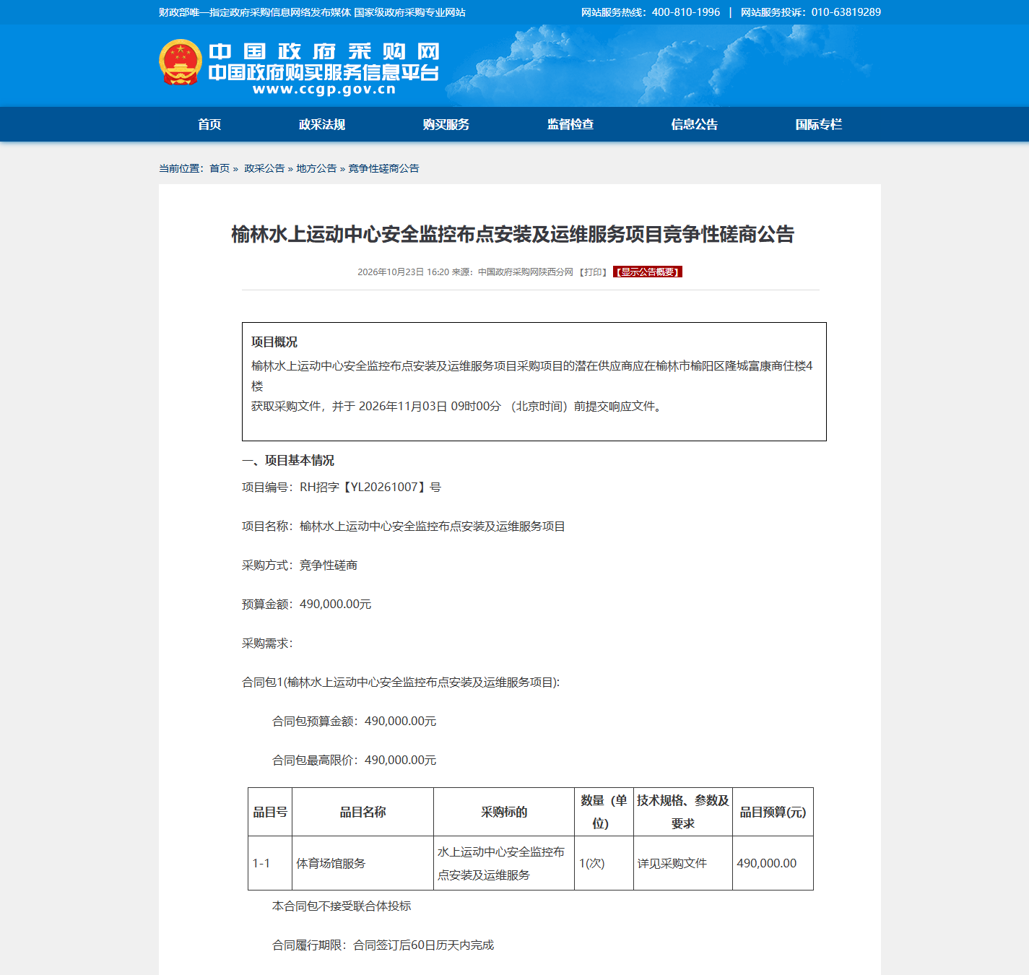Click the publish time 2026年10月23日 16:20
This screenshot has height=975, width=1029.
[404, 272]
